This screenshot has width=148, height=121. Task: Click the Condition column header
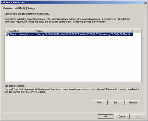pos(22,31)
